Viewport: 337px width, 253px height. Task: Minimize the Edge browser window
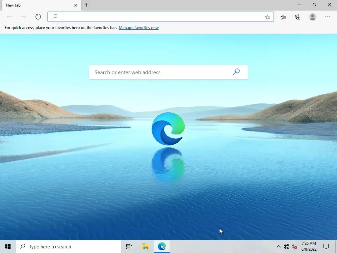point(299,5)
